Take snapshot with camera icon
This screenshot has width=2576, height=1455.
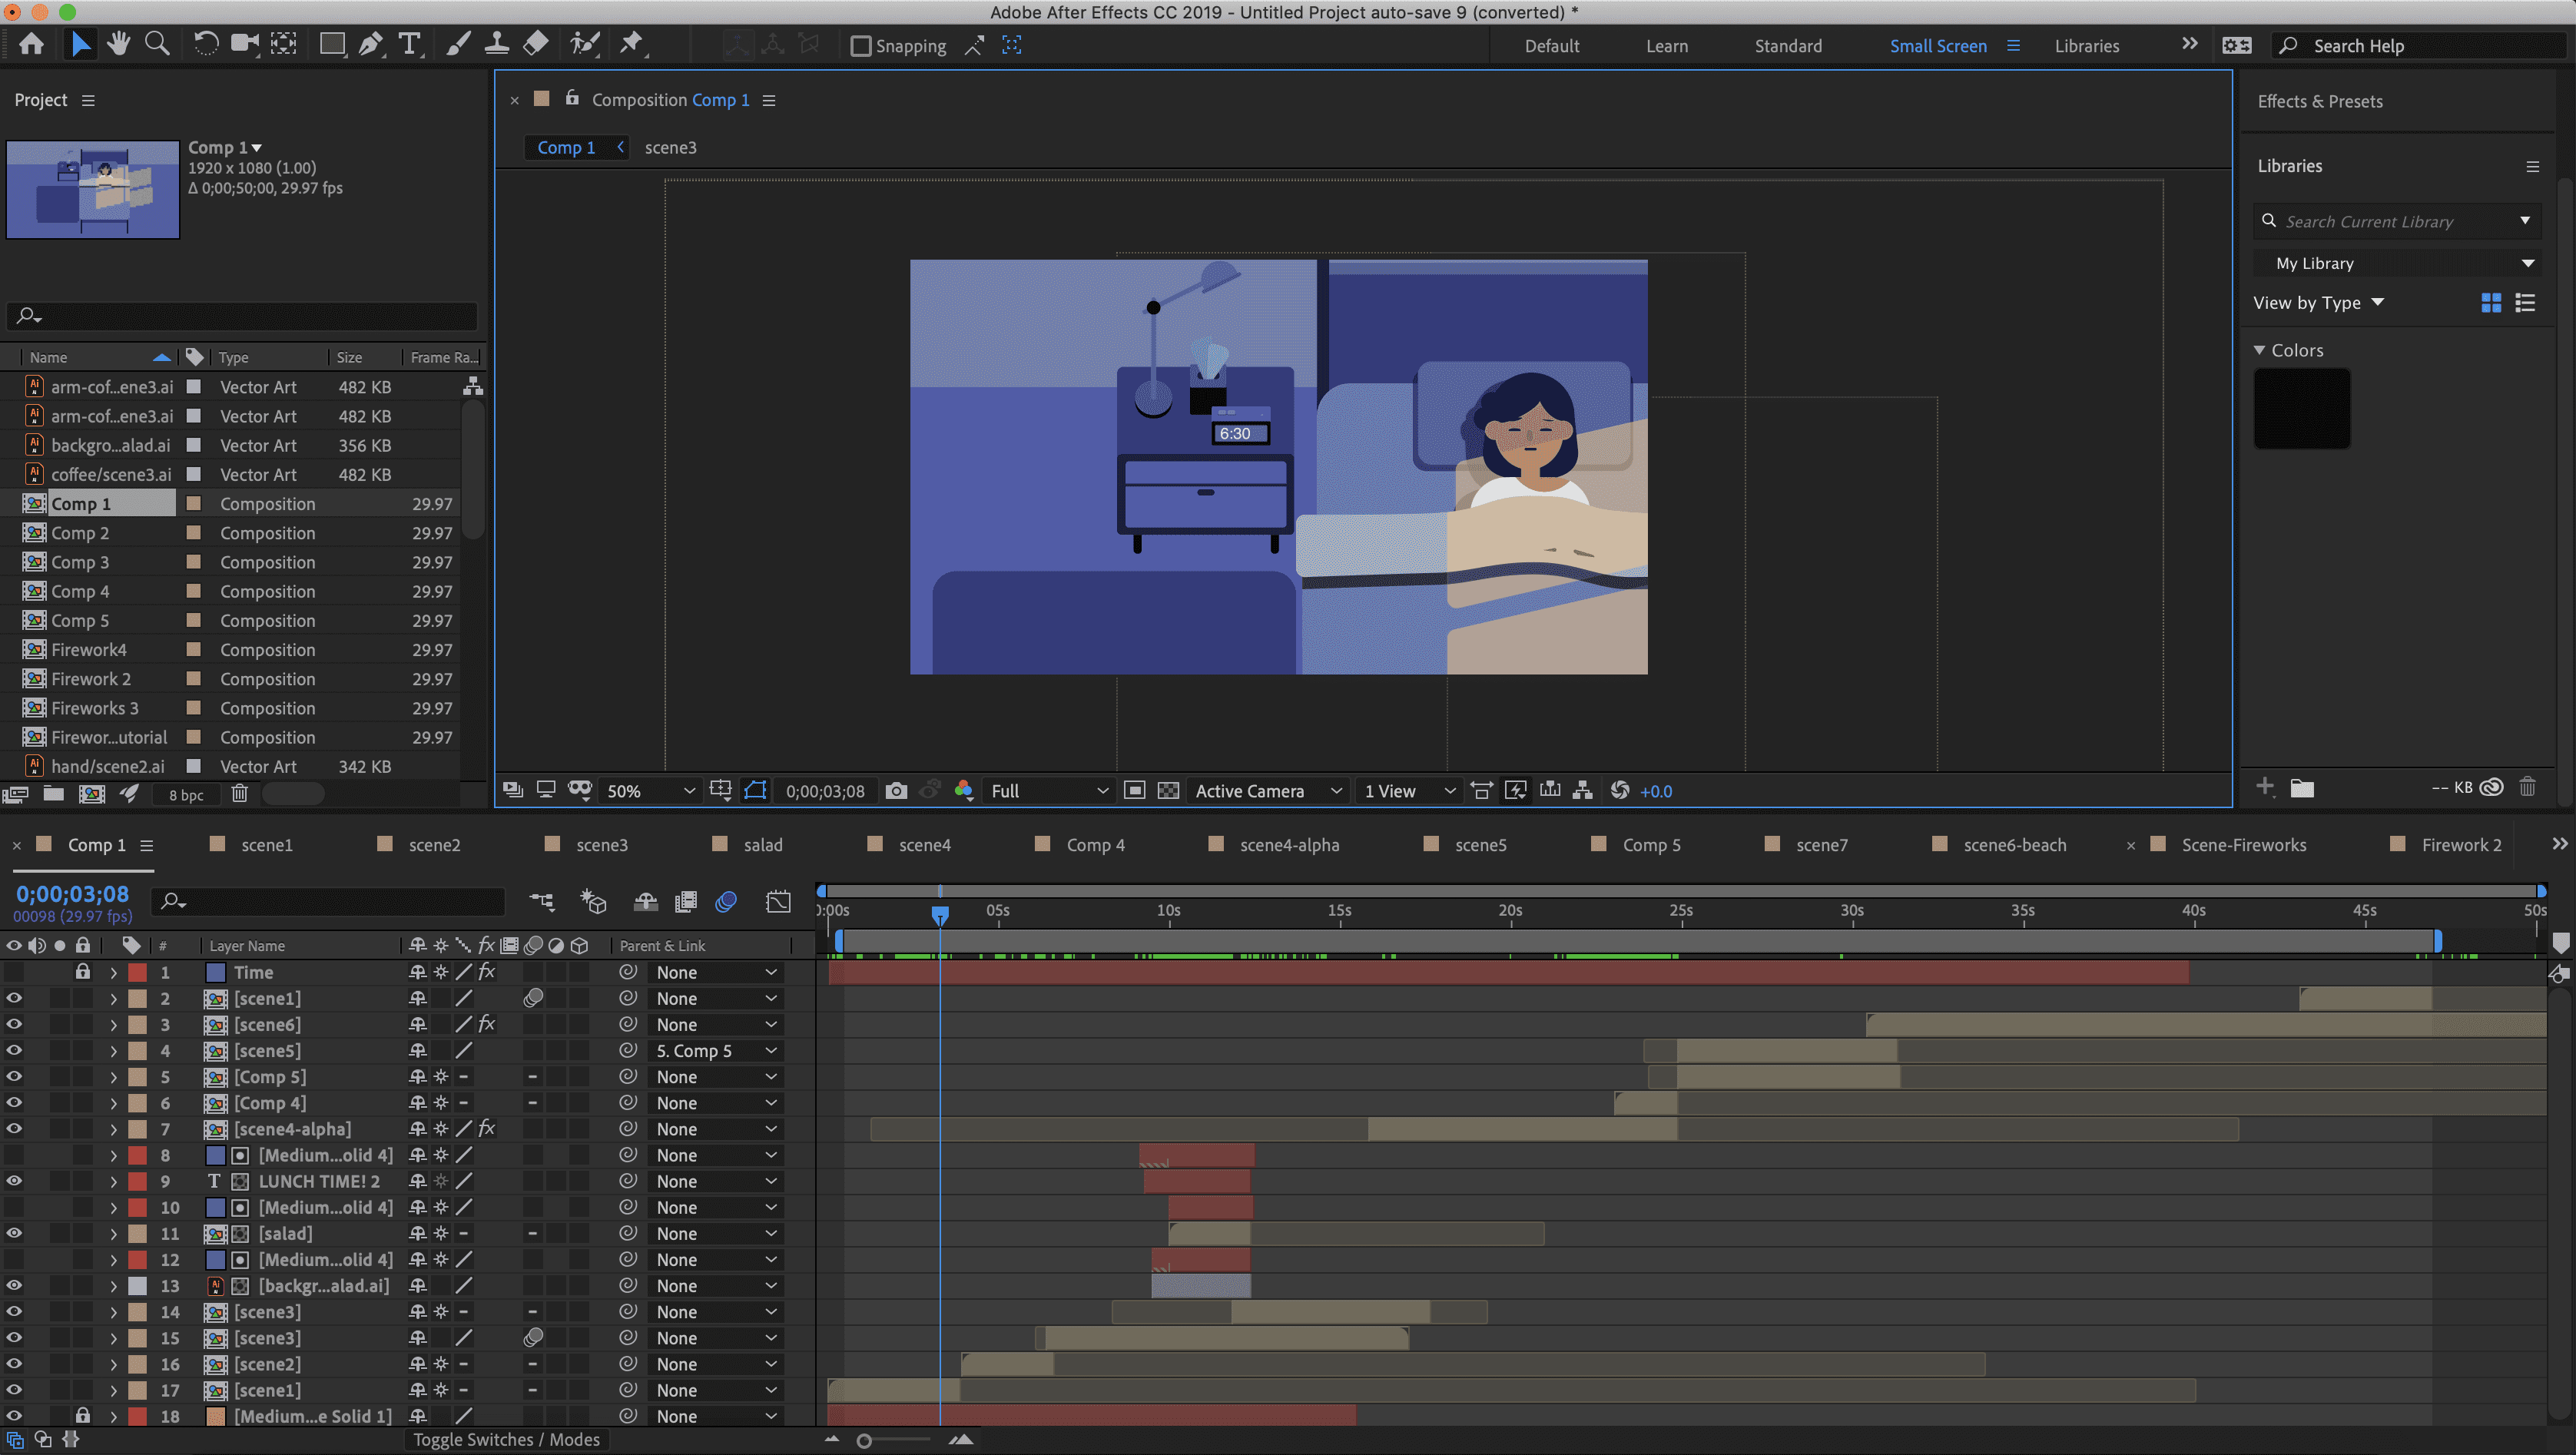(x=896, y=791)
